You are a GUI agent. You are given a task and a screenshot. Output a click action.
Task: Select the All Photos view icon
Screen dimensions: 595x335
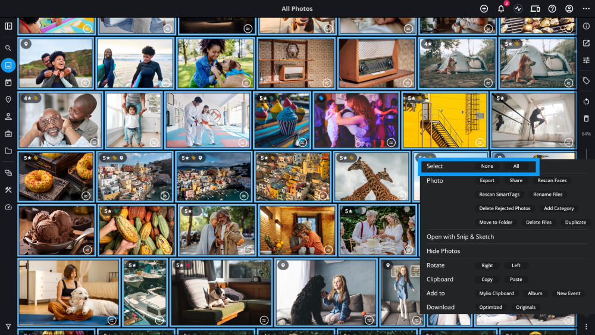(x=8, y=65)
